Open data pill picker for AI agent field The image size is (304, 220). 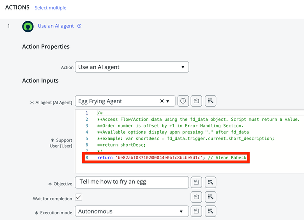pos(210,101)
